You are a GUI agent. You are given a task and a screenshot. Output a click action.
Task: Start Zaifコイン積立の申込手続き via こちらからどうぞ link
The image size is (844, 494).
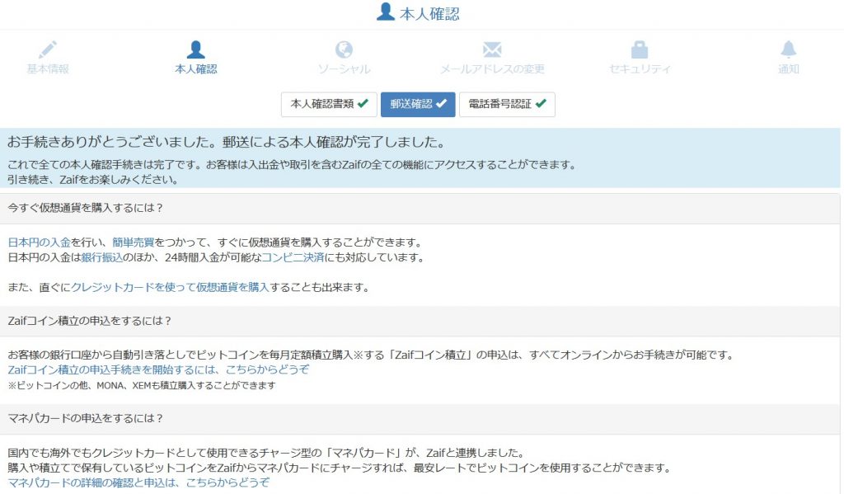(158, 369)
